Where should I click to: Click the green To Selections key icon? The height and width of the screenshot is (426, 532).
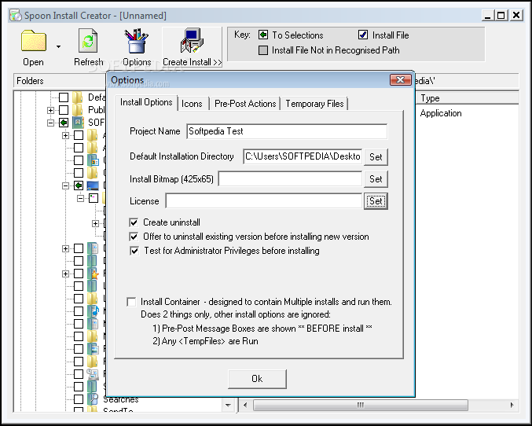(x=263, y=35)
